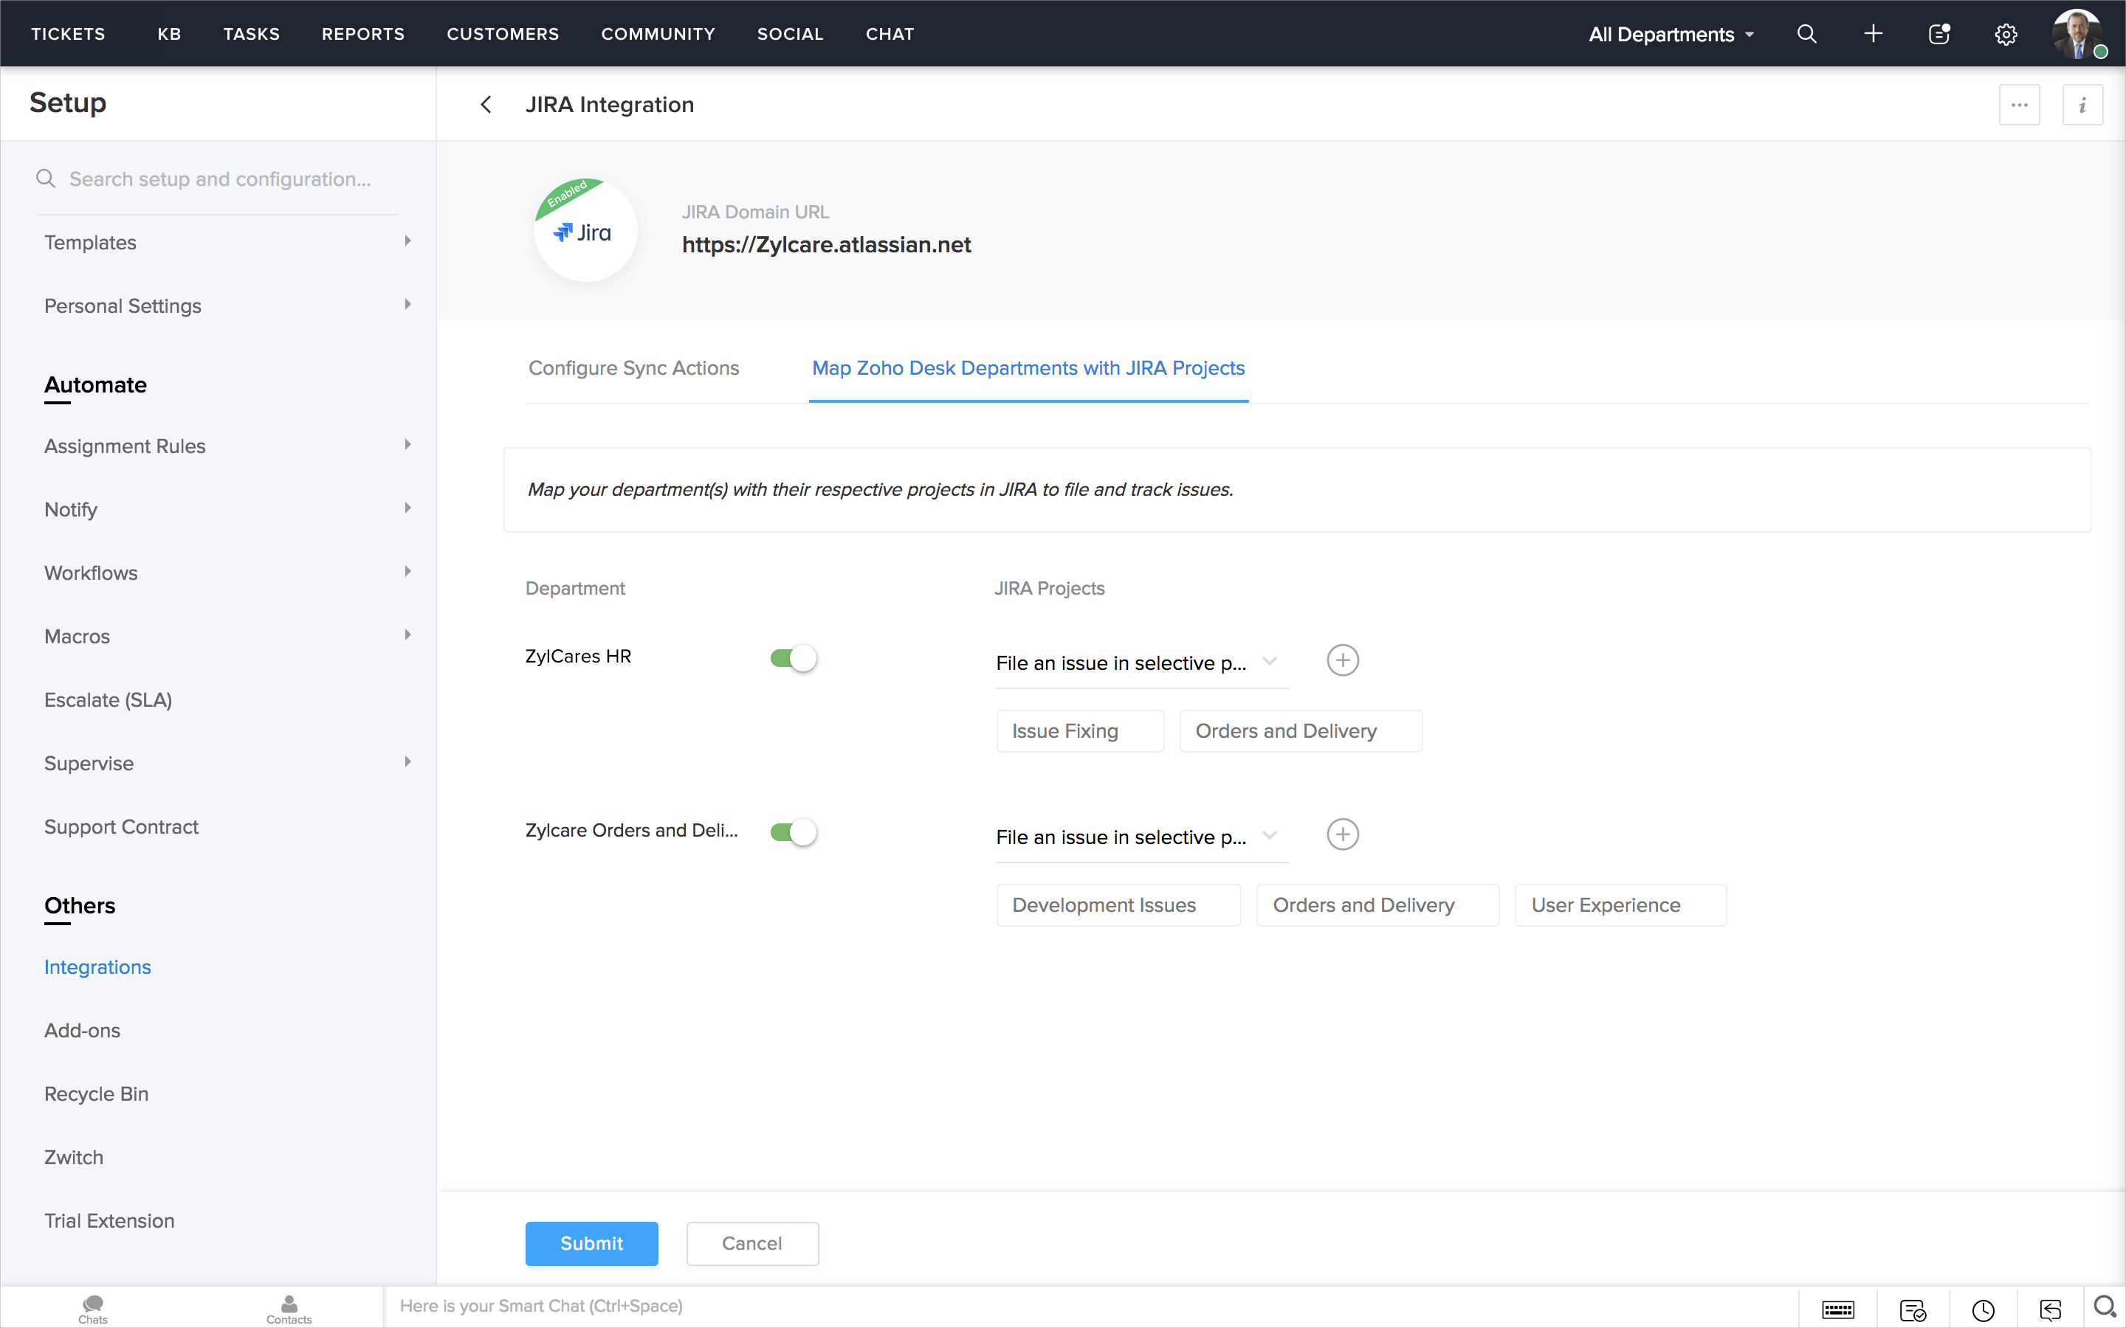This screenshot has height=1328, width=2126.
Task: Open the three-dots more options button
Action: [2019, 105]
